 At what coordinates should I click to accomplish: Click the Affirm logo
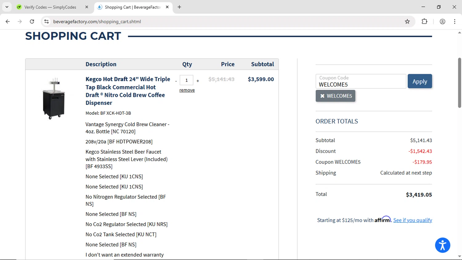click(383, 219)
